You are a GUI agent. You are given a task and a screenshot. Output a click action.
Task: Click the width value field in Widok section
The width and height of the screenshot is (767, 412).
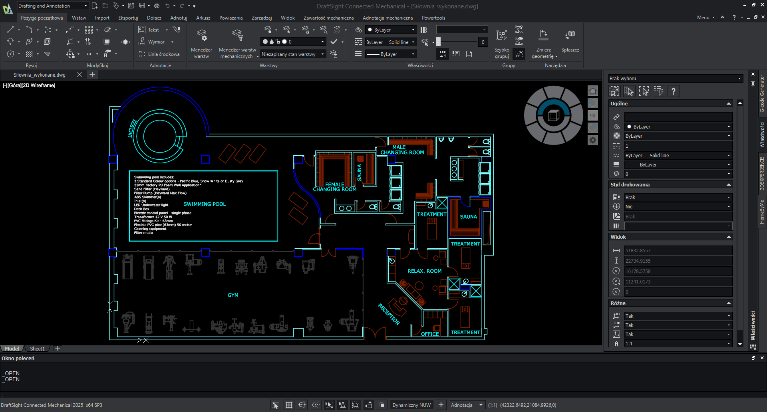coord(678,251)
